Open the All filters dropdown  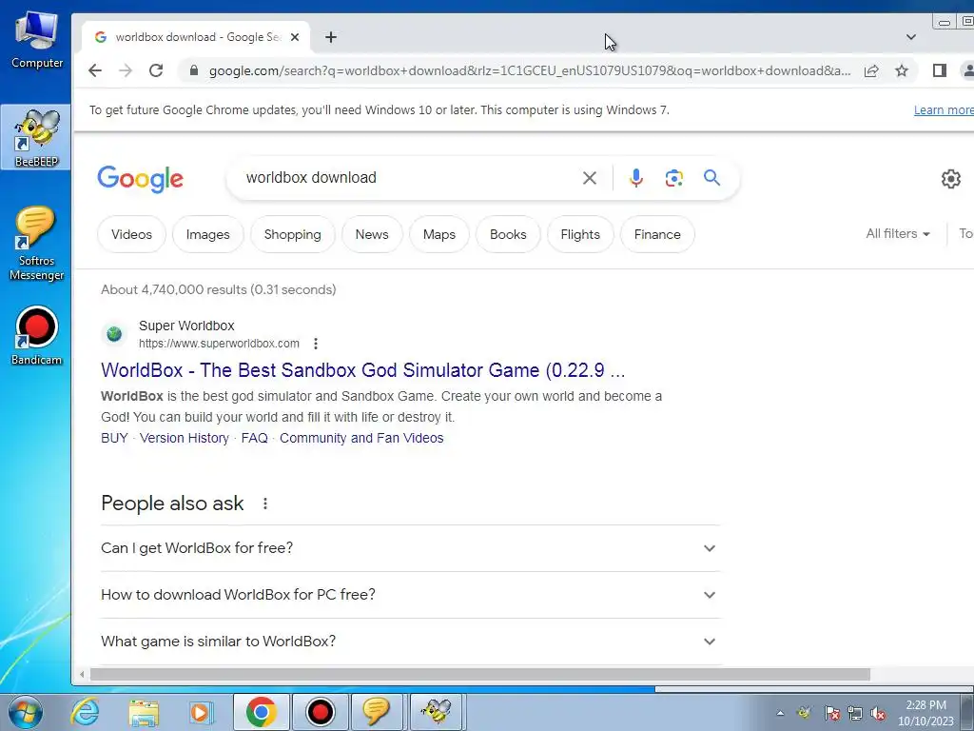click(x=898, y=234)
